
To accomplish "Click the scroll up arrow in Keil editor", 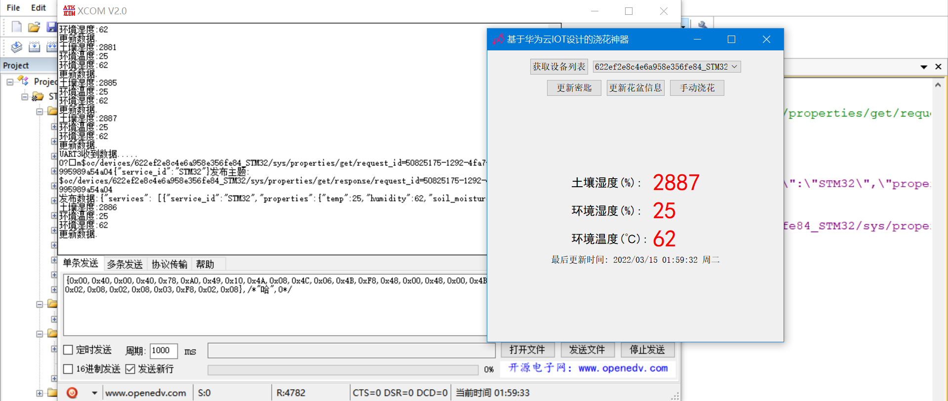I will click(938, 85).
